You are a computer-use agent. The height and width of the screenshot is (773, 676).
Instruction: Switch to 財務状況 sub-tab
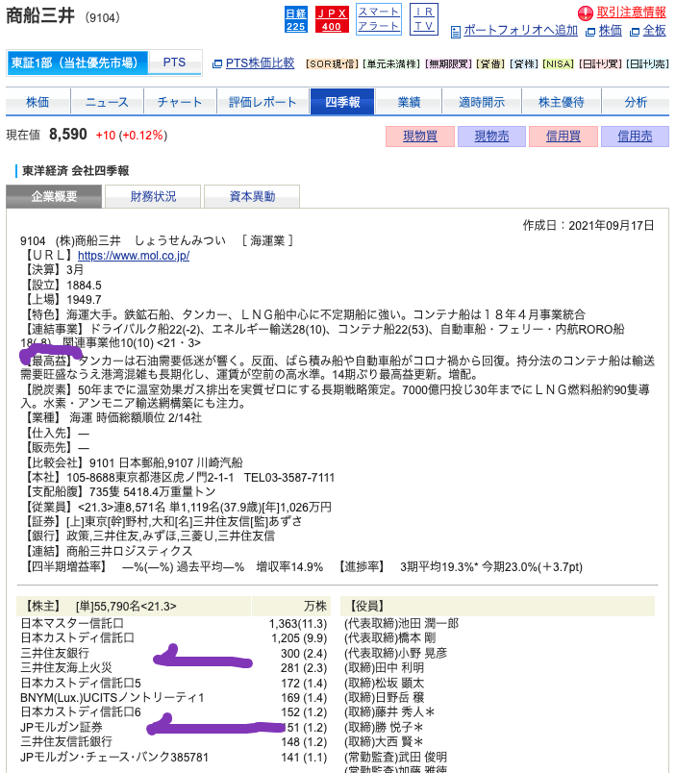pyautogui.click(x=153, y=197)
